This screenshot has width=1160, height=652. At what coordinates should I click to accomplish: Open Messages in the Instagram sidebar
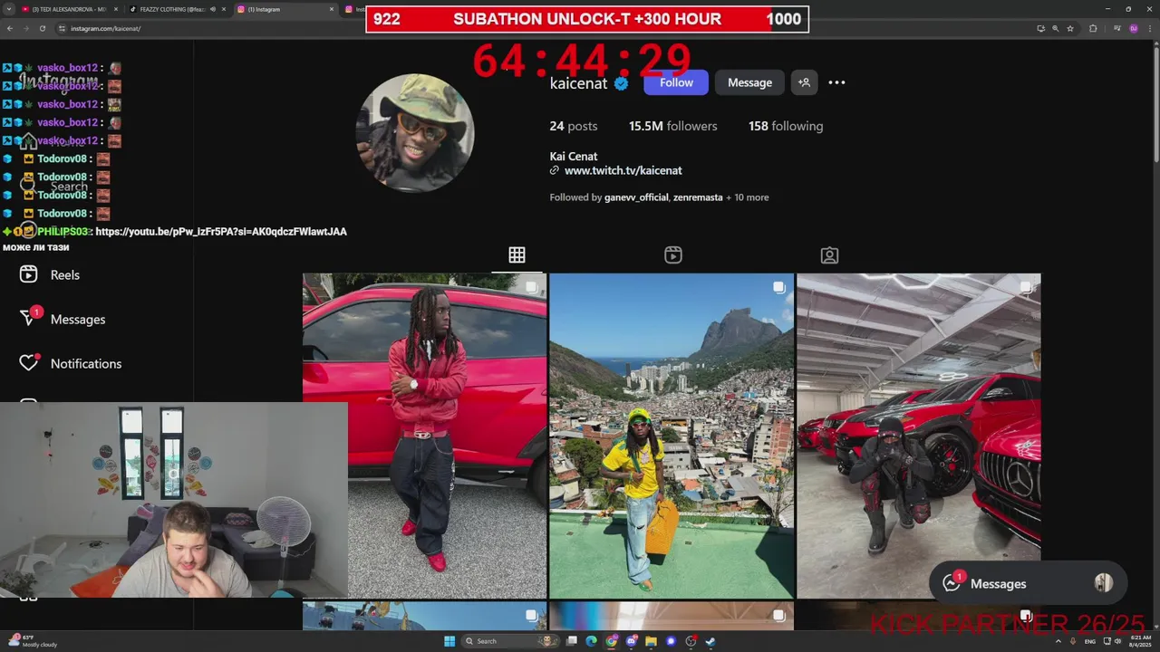[63, 319]
